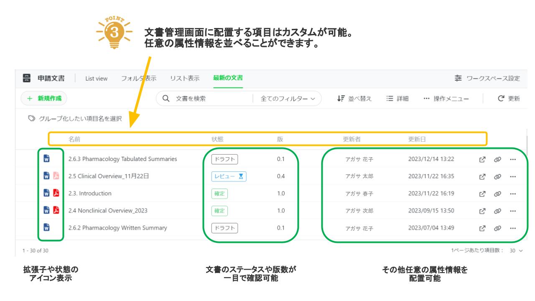Viewport: 535px width, 301px height.
Task: Click the faded PDF icon for 2.5 Clinical Overview
Action: coord(56,176)
